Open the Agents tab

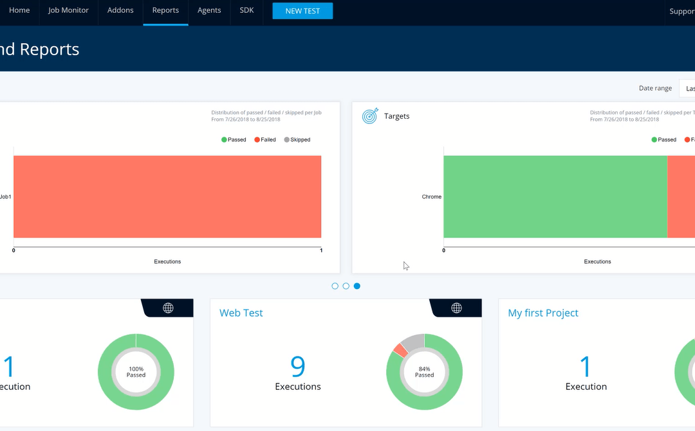209,11
